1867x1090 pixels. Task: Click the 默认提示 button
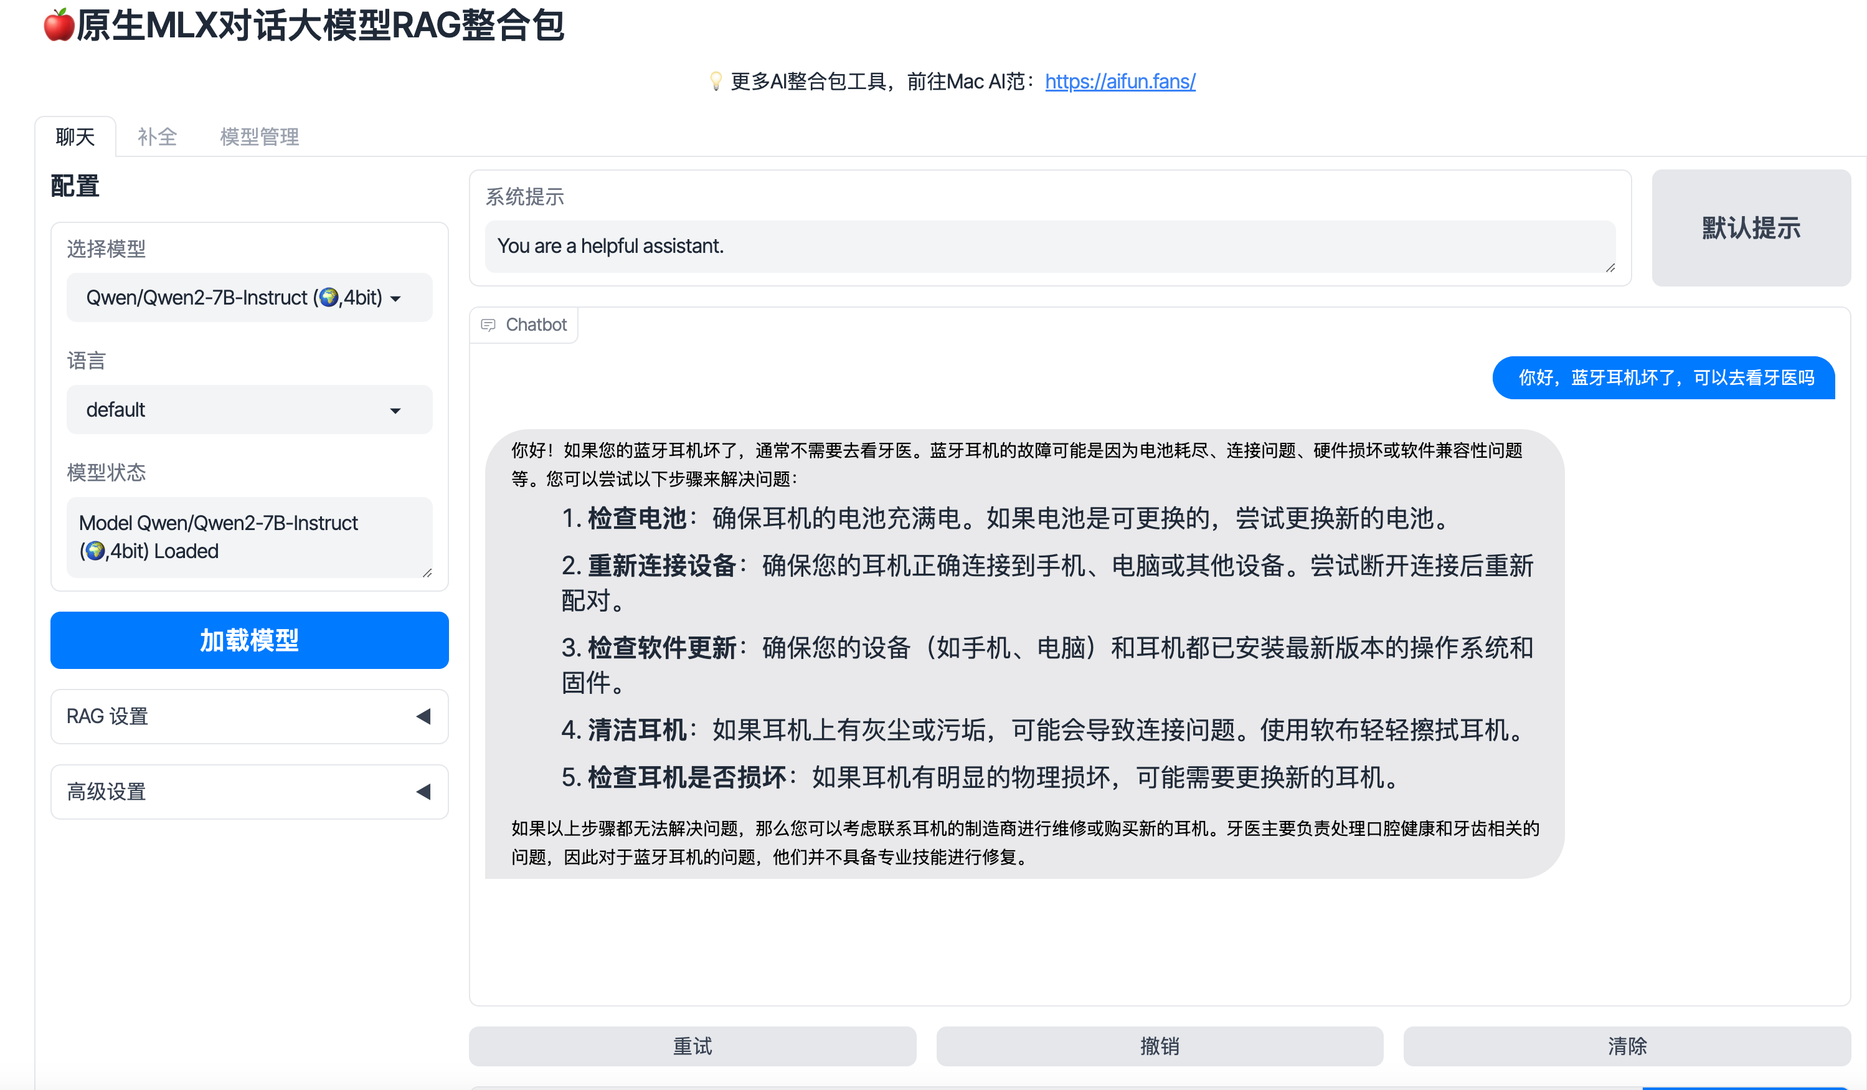click(1751, 228)
